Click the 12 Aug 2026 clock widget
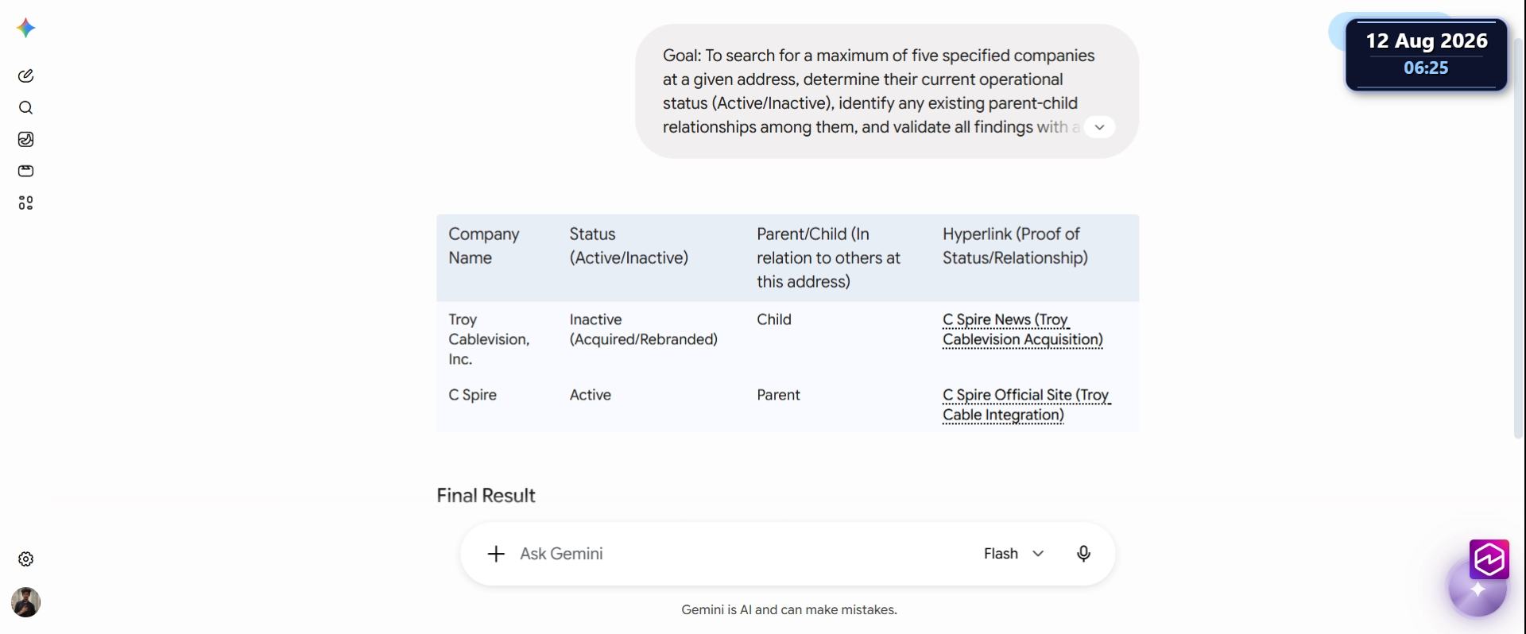 click(x=1427, y=54)
